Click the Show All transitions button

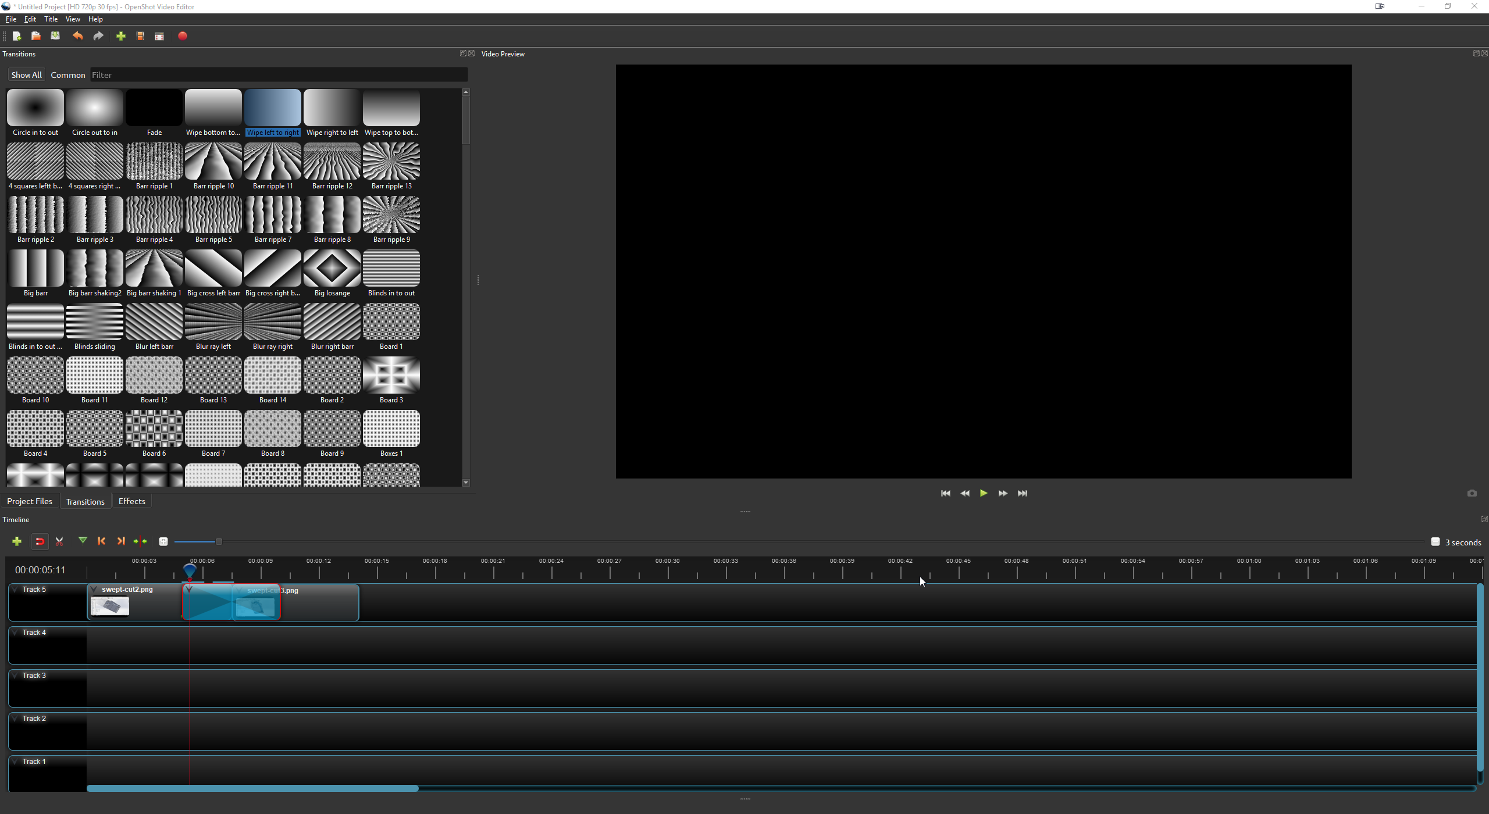(26, 74)
